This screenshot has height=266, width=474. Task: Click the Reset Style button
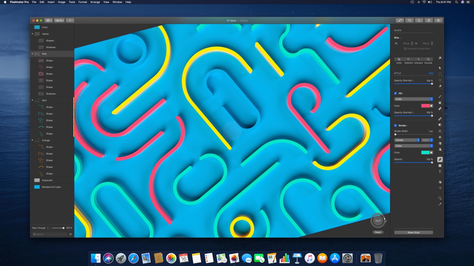coord(413,233)
